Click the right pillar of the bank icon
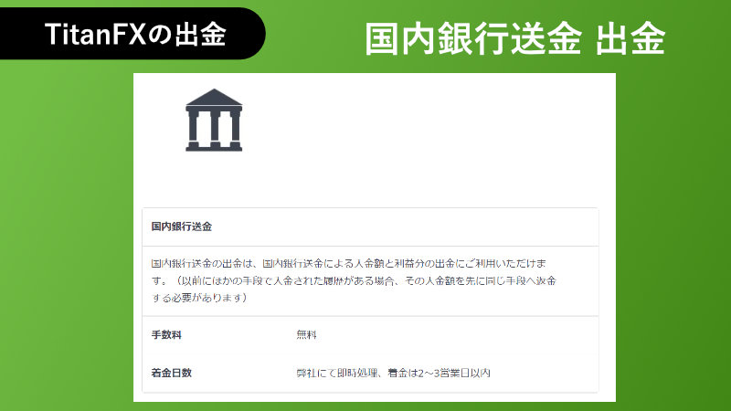 [234, 126]
